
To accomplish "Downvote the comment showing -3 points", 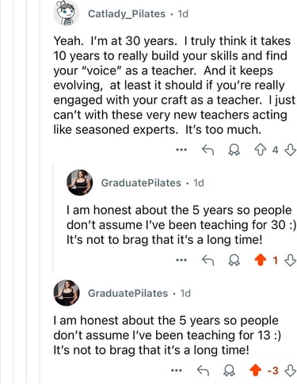I will pos(290,371).
